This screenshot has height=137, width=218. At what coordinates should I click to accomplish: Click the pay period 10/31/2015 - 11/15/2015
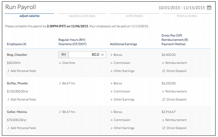(181, 8)
